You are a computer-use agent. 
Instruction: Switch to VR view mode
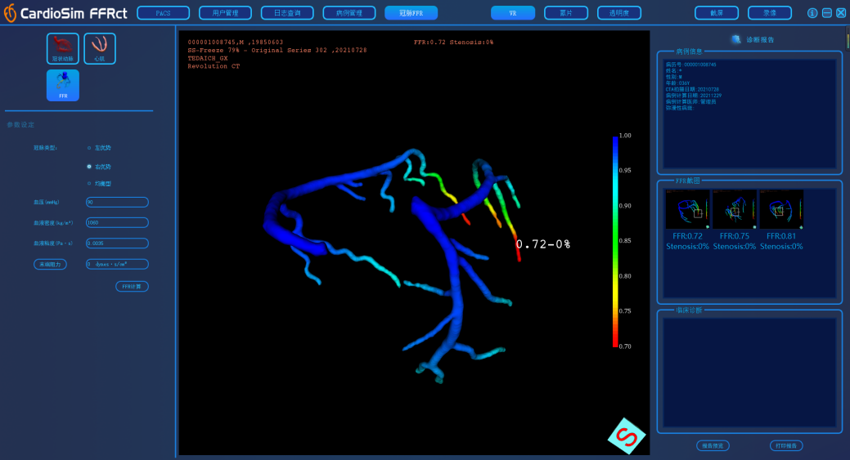pos(513,13)
